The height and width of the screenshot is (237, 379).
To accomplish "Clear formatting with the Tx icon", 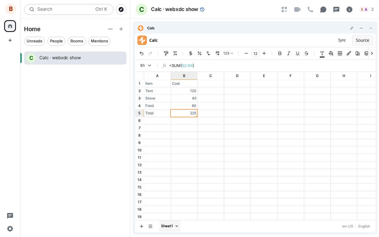I will point(175,53).
